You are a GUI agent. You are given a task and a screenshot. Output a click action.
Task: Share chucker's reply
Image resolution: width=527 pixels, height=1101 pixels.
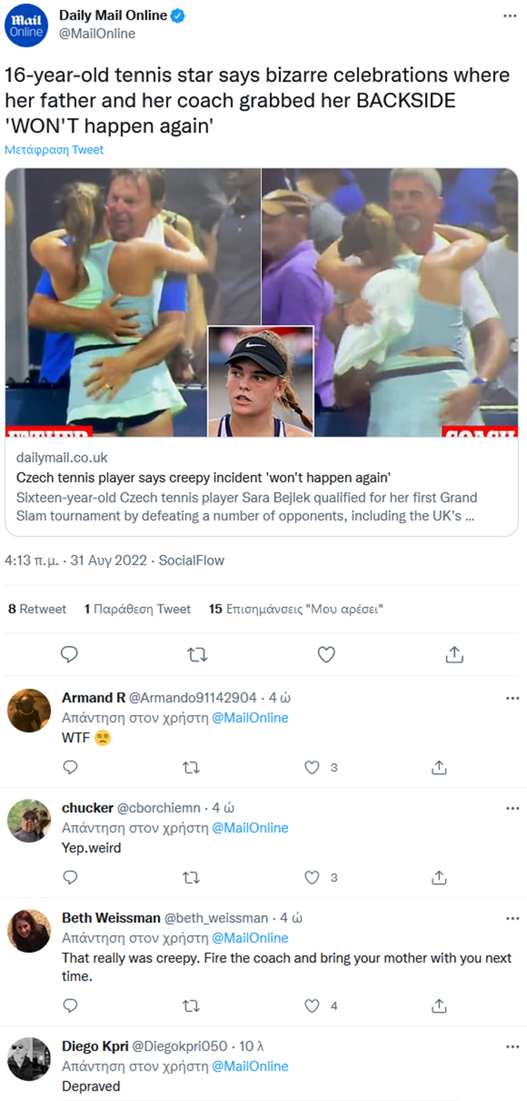point(439,877)
